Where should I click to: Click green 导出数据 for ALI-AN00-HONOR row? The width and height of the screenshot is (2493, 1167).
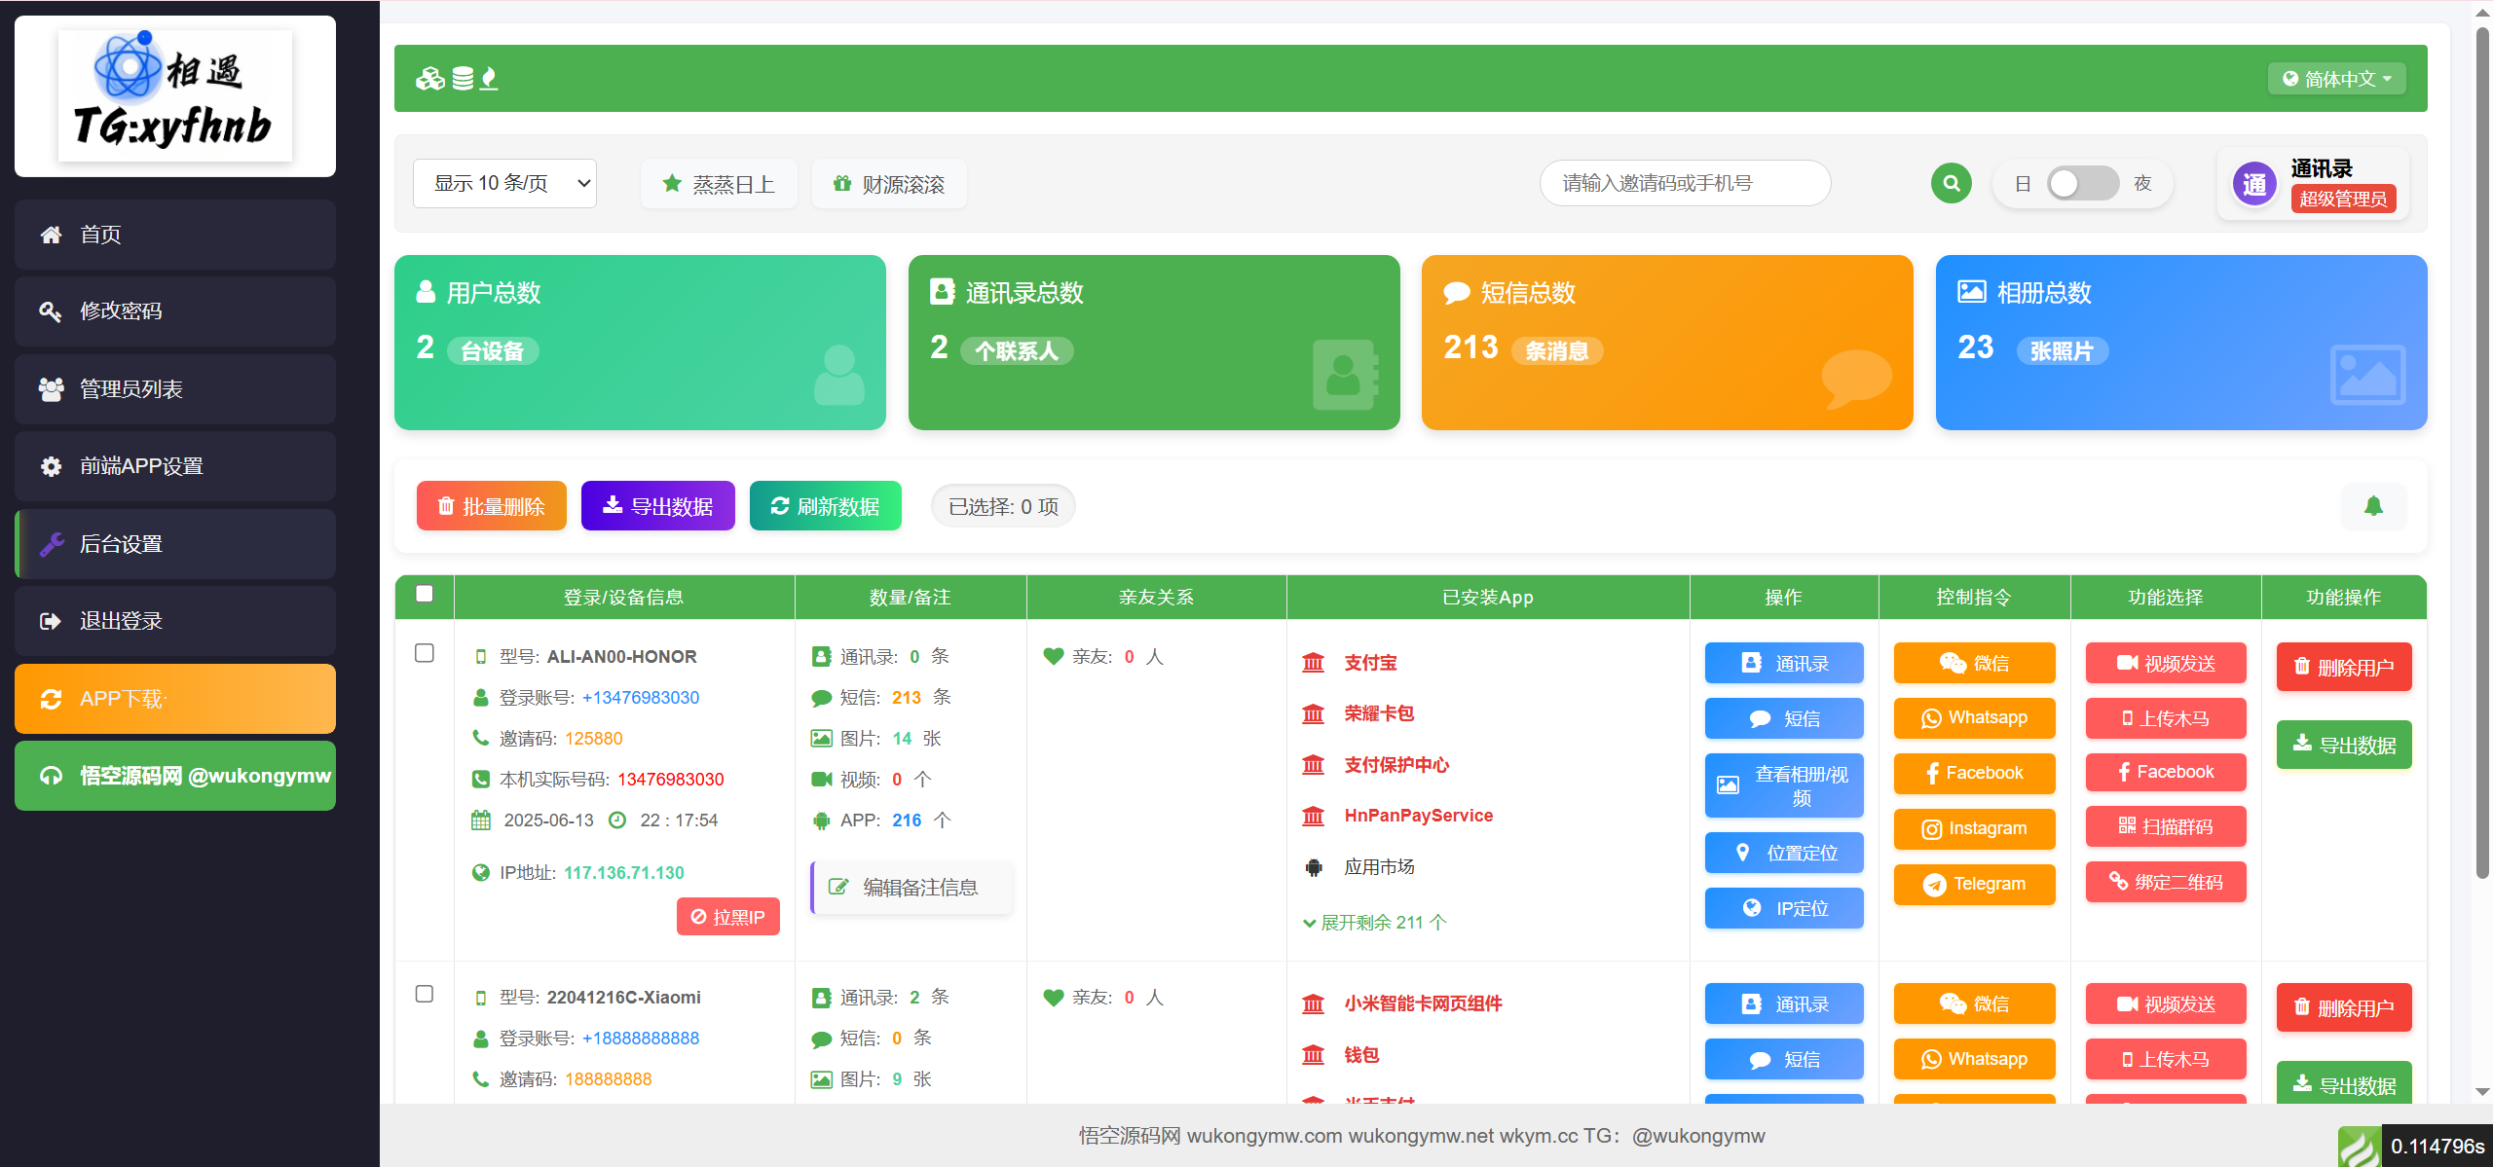click(2344, 745)
